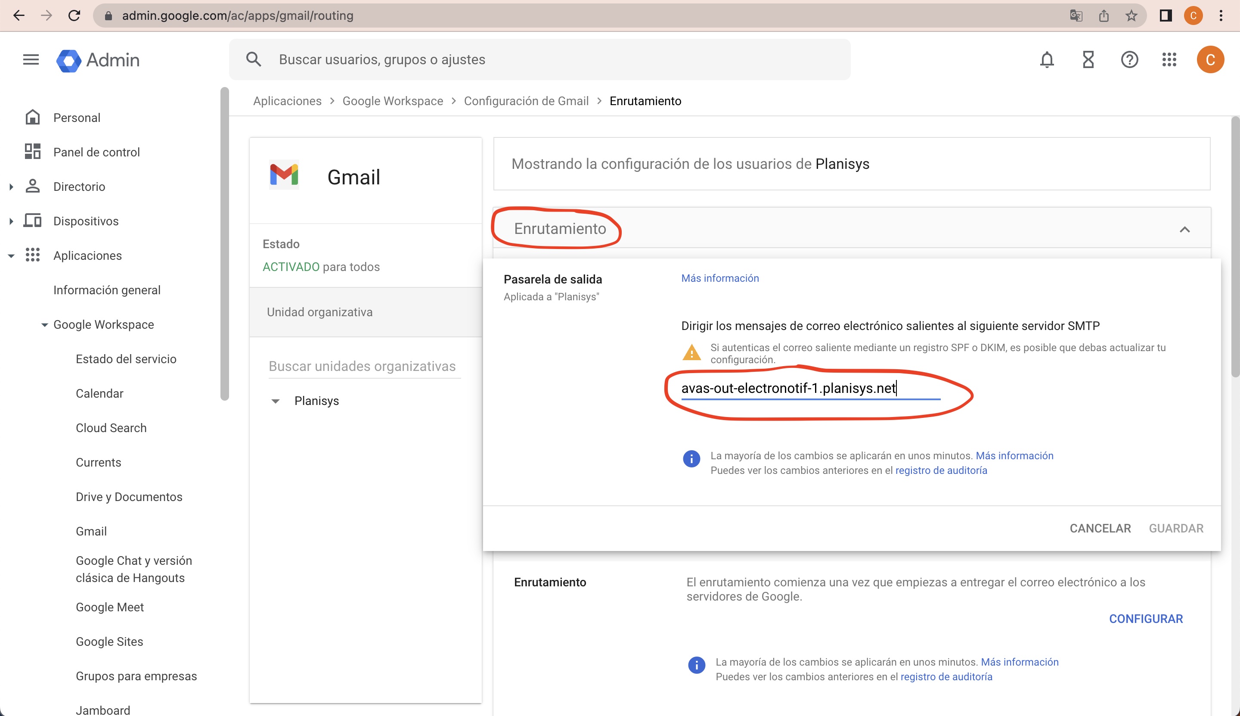Click the Directorio person icon
Viewport: 1240px width, 716px height.
click(32, 186)
